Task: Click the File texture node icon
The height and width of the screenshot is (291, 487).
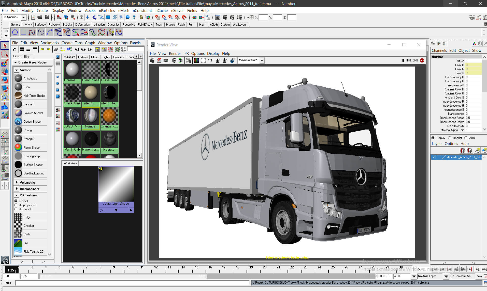Action: [x=18, y=243]
